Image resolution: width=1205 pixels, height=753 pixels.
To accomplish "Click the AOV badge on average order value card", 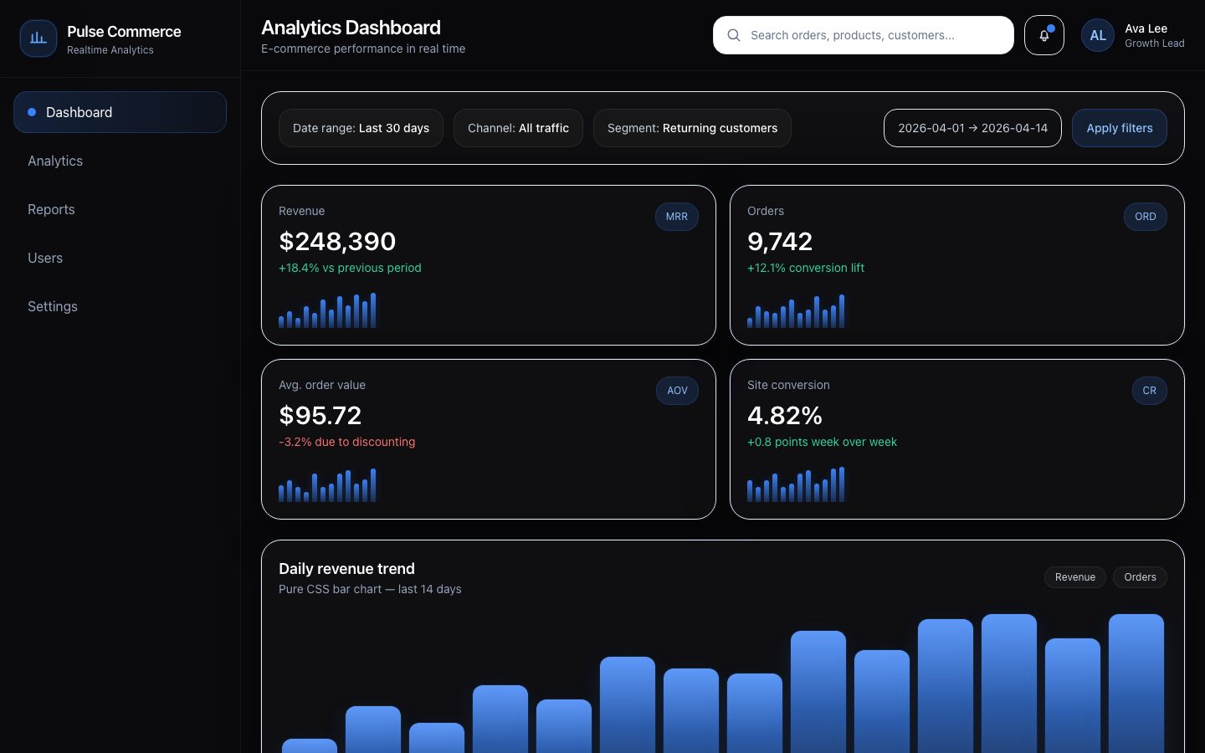I will pyautogui.click(x=677, y=391).
